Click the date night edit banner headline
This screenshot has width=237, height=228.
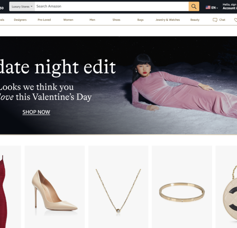[57, 67]
